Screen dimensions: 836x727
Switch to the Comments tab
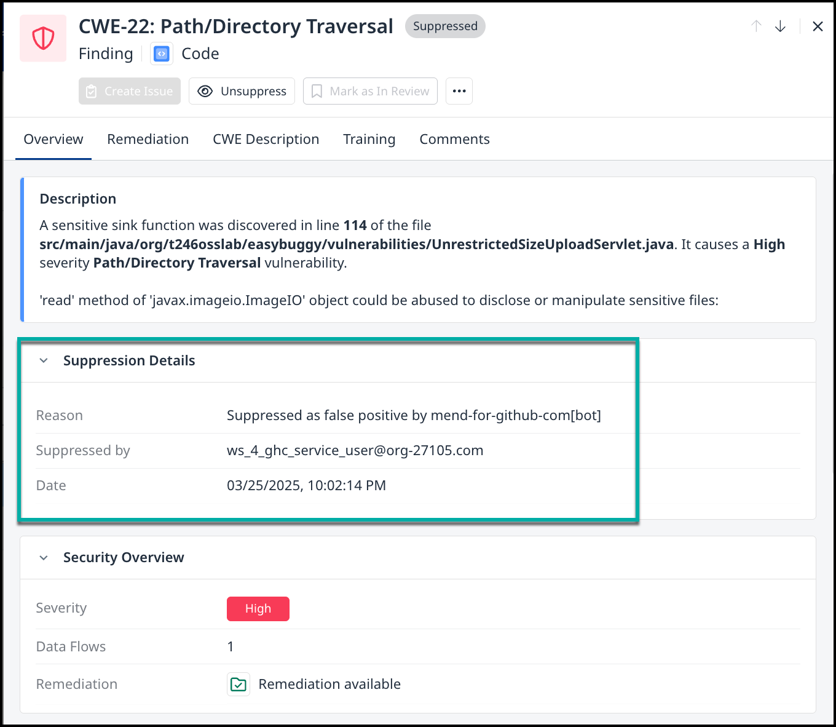(454, 140)
